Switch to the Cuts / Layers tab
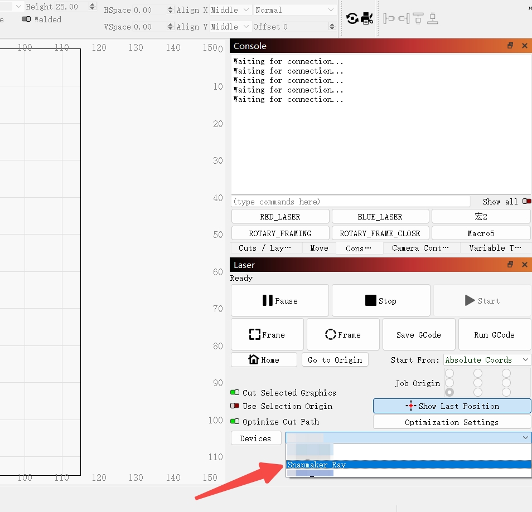532x512 pixels. [265, 248]
